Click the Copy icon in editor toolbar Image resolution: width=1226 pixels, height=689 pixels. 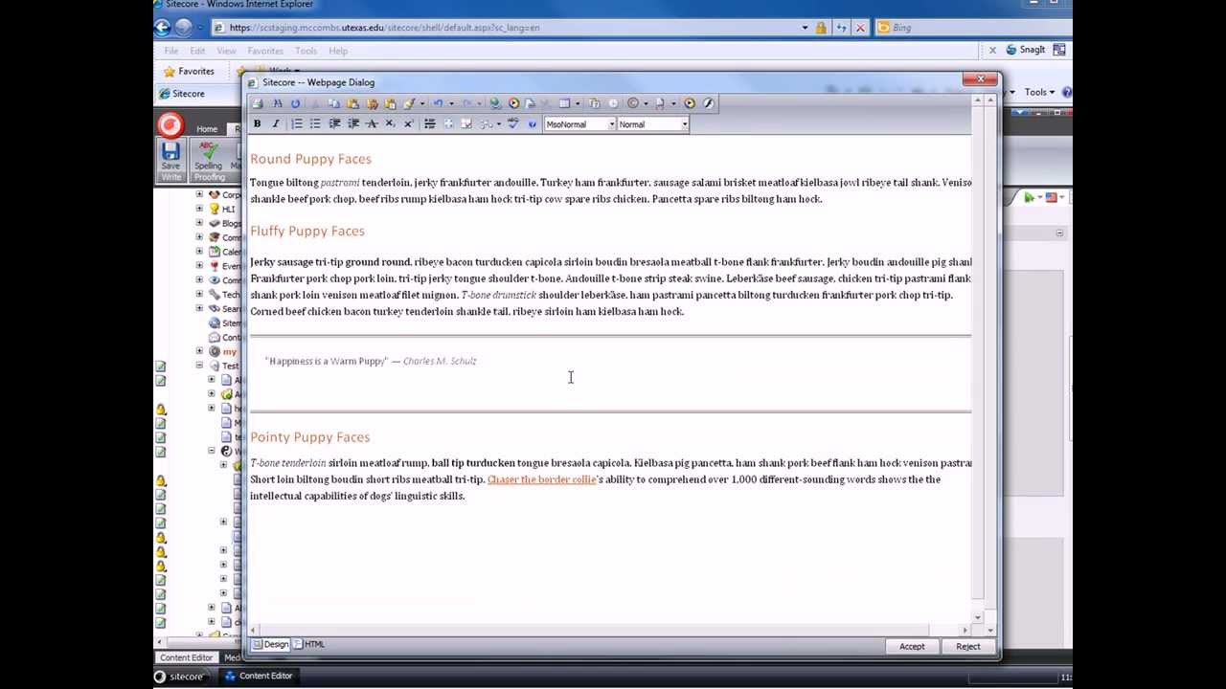333,103
